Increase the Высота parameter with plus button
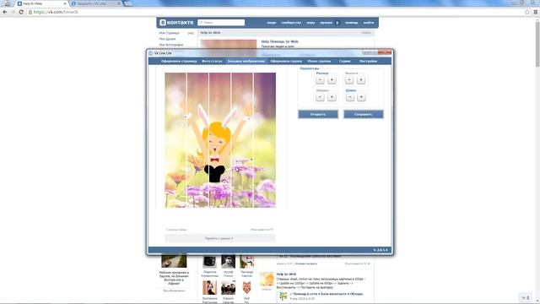Screen dimensions: 540x304 pyautogui.click(x=361, y=80)
